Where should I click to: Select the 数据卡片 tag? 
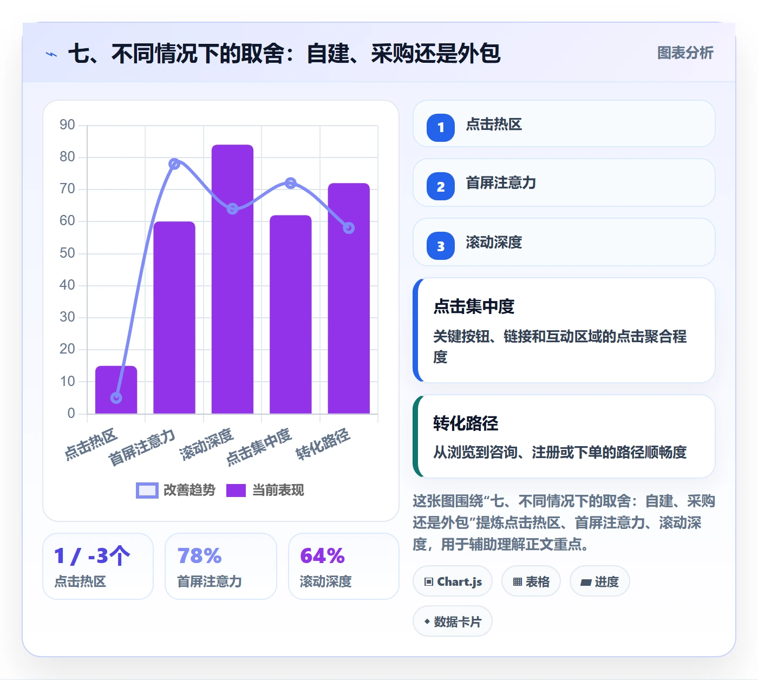tap(453, 622)
